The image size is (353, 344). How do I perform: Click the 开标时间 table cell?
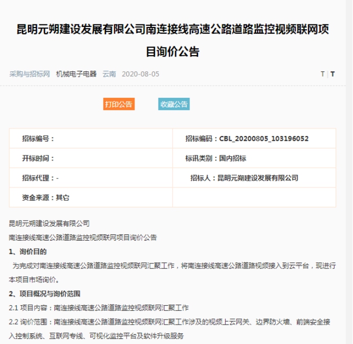pyautogui.click(x=91, y=158)
